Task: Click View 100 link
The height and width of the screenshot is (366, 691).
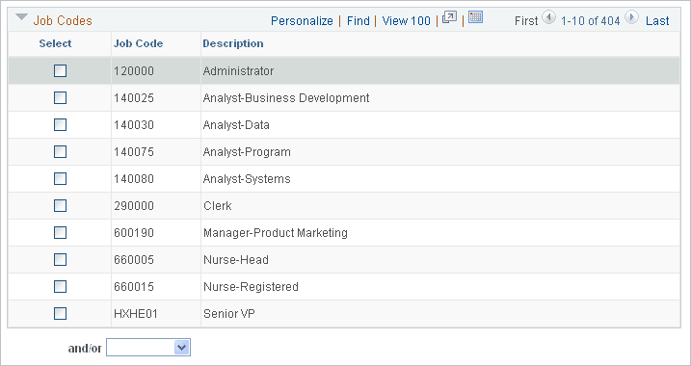Action: [407, 20]
